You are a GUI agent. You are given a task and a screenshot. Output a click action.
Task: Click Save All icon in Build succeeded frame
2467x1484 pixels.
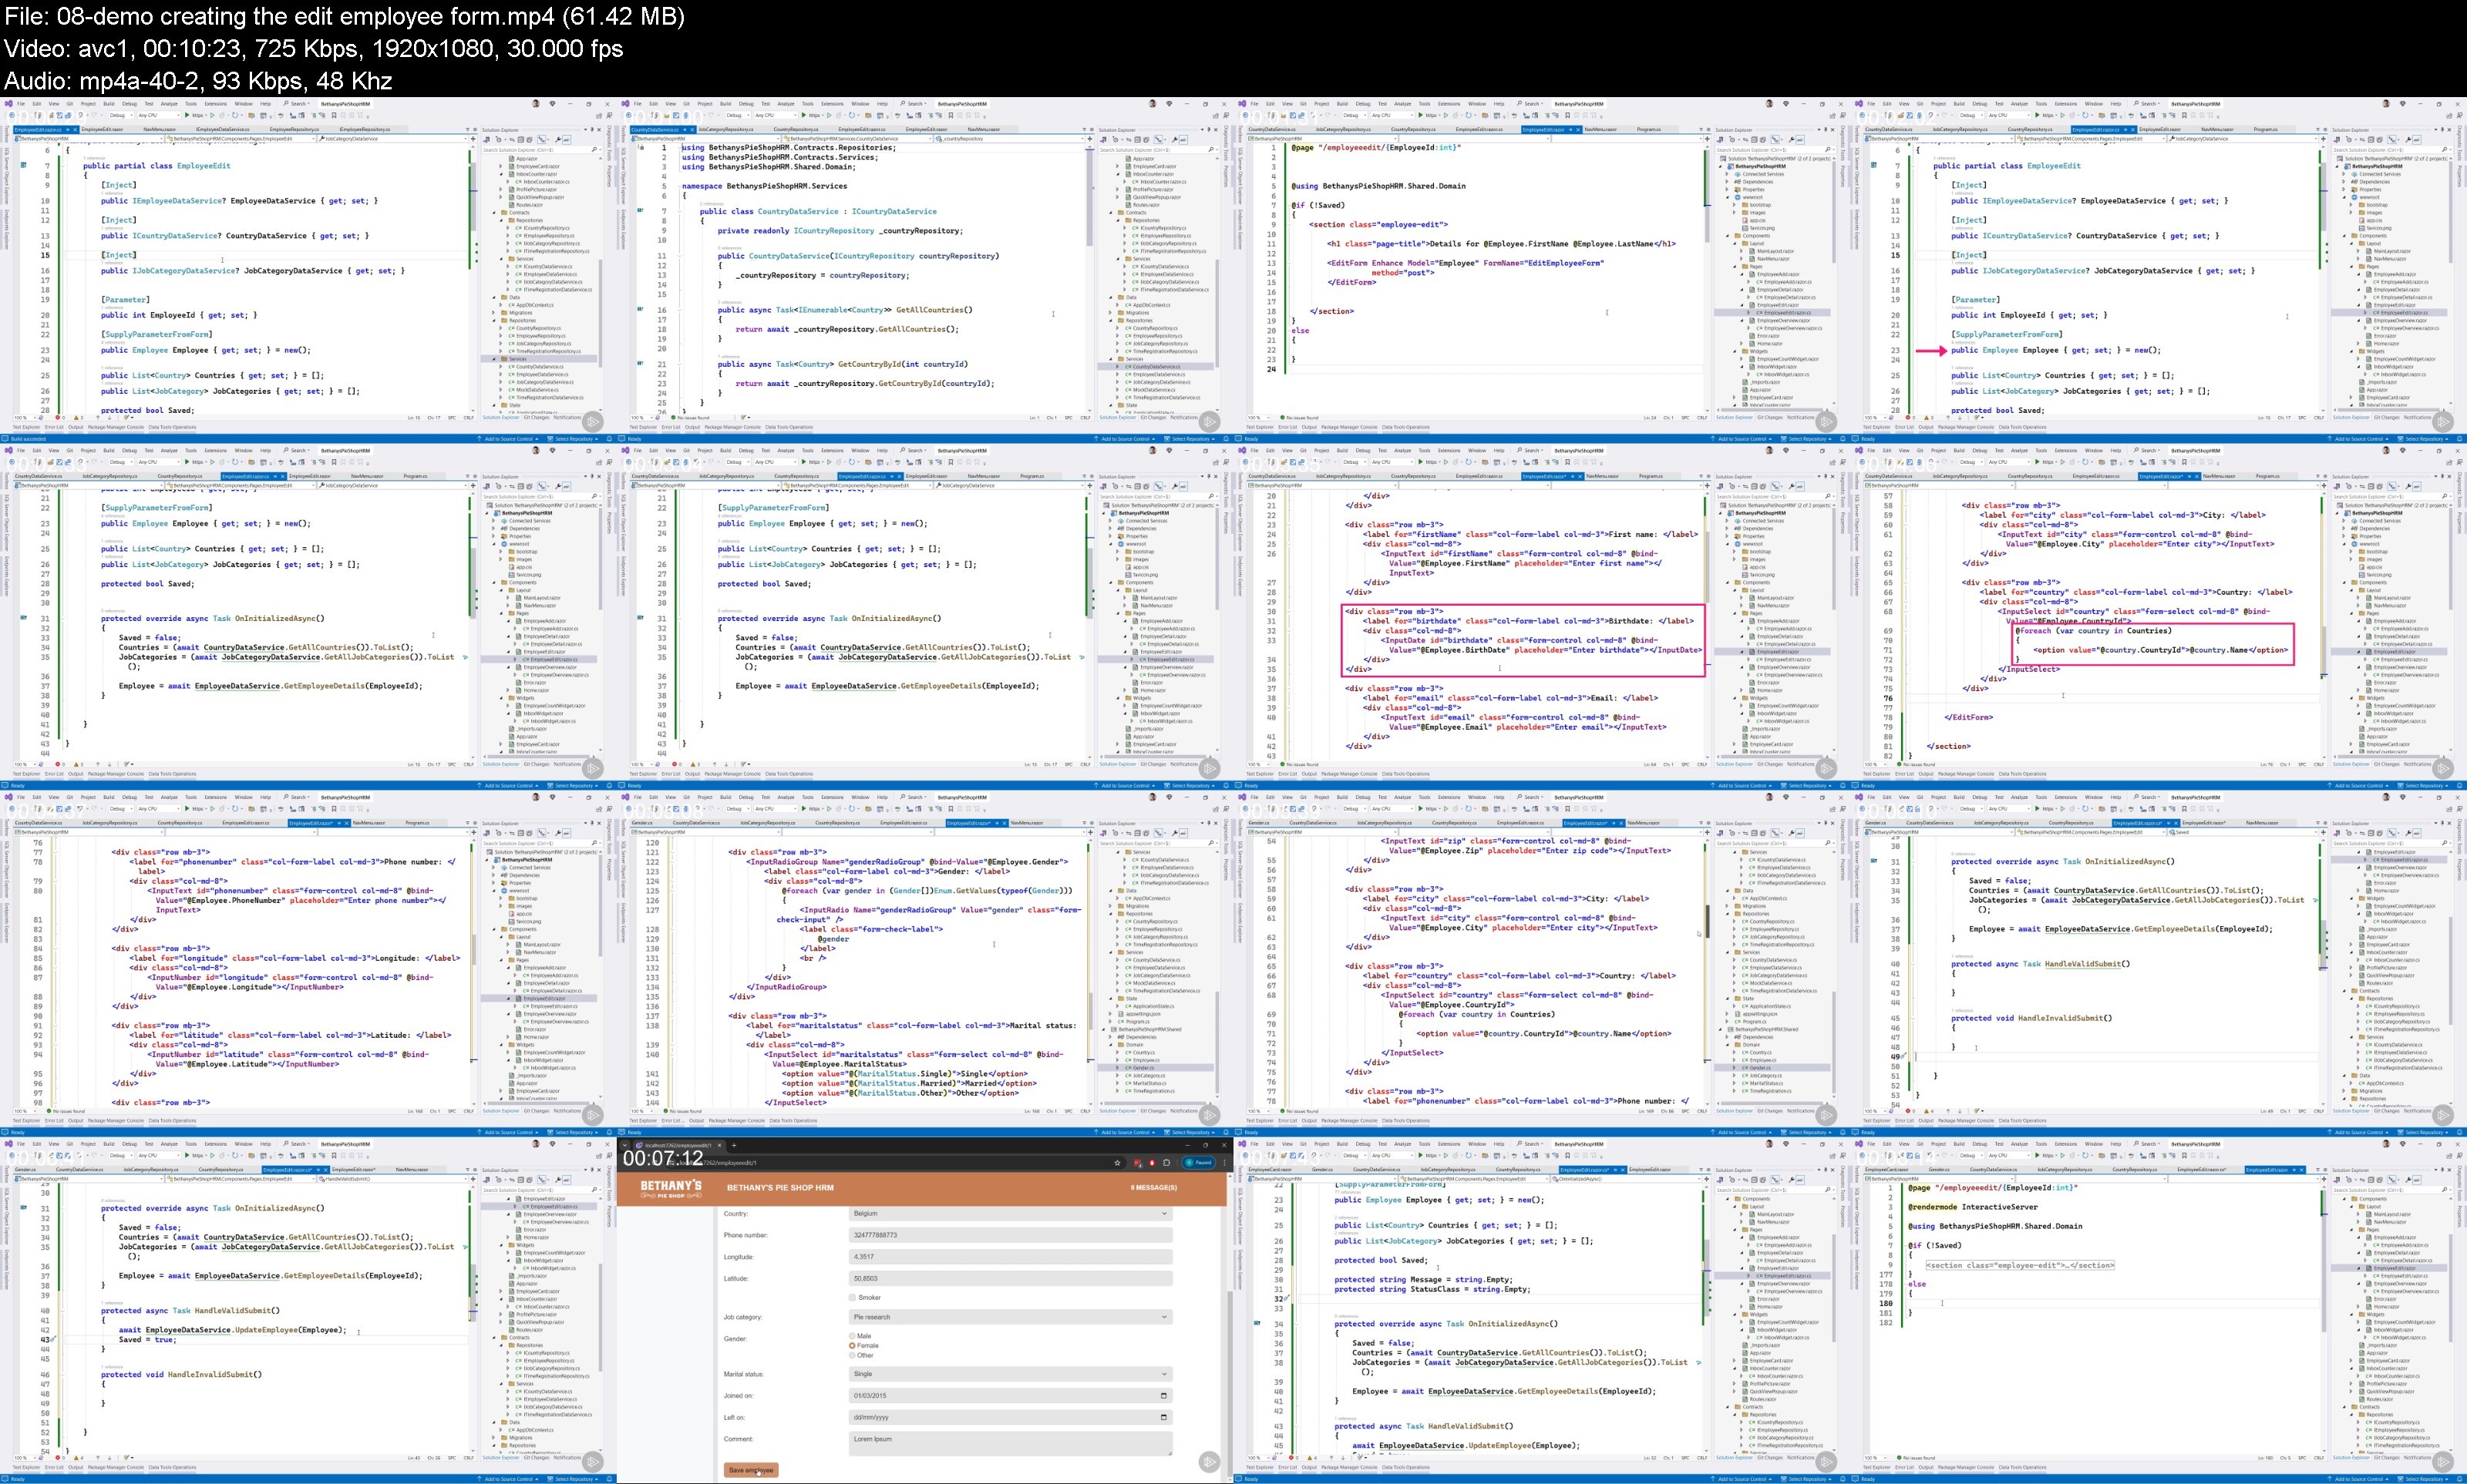[66, 115]
